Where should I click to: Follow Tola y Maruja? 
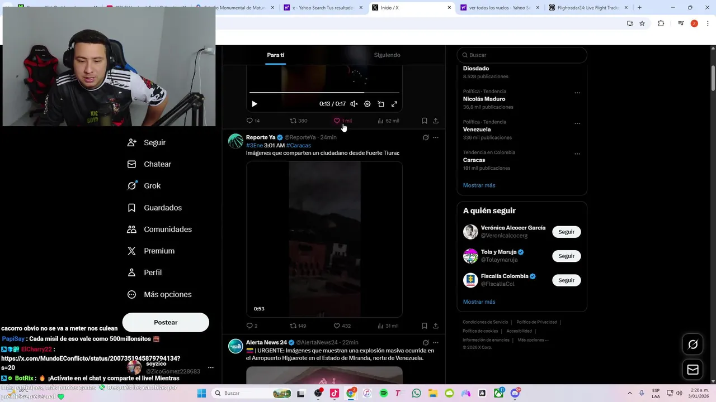[566, 256]
